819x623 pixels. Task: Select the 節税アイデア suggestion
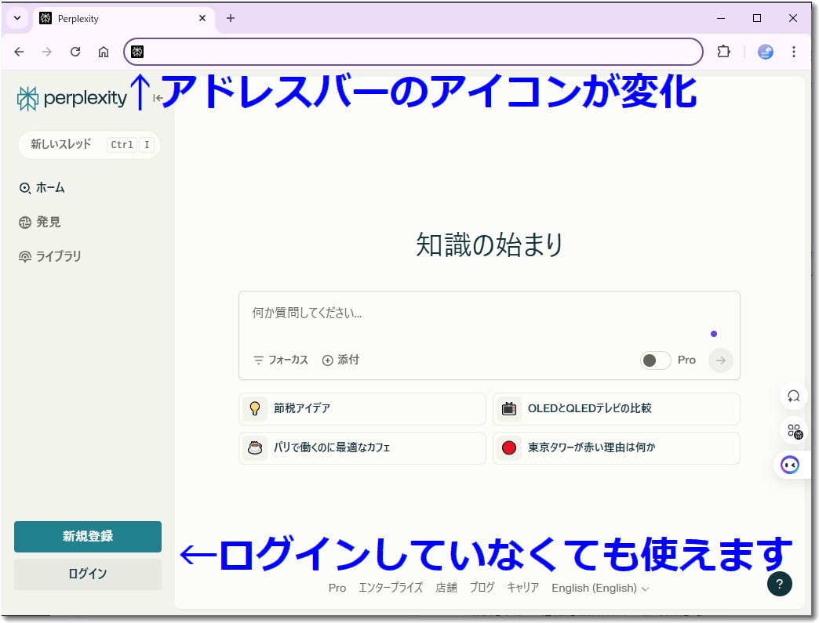[362, 408]
